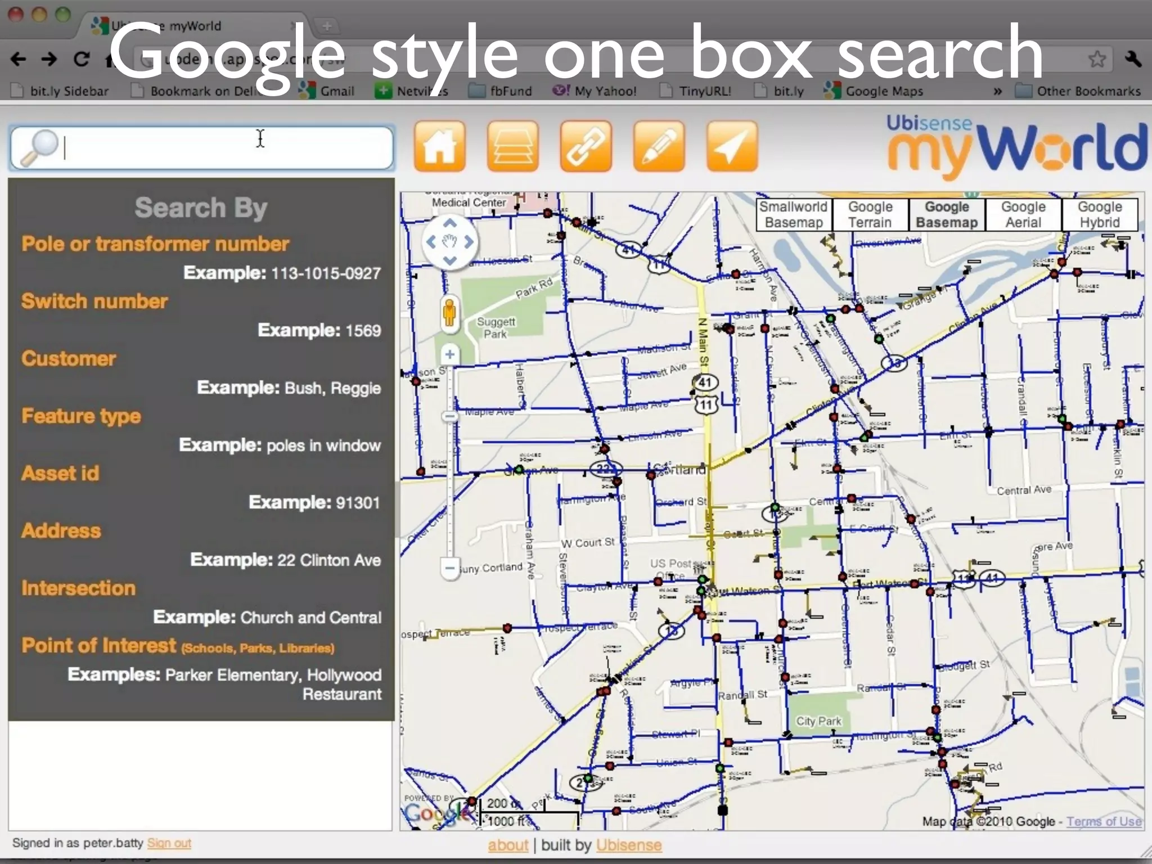This screenshot has height=864, width=1152.
Task: Click the zoom slider handle
Action: pos(449,416)
